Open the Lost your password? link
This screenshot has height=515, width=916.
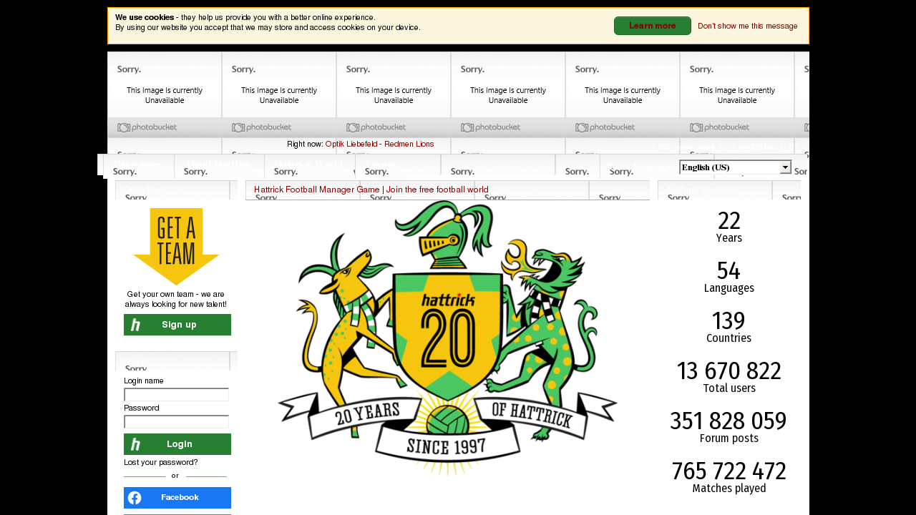161,462
